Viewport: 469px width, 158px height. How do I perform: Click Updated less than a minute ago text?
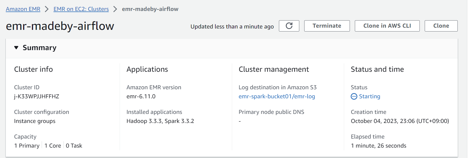coord(232,27)
